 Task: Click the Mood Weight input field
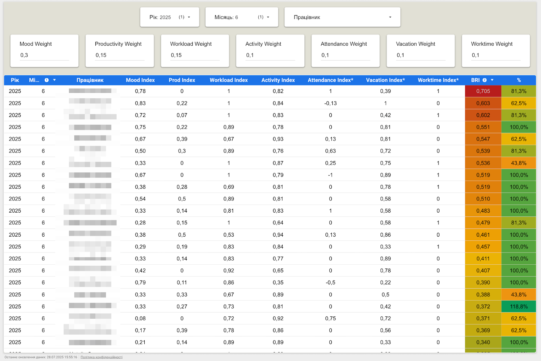pos(44,55)
